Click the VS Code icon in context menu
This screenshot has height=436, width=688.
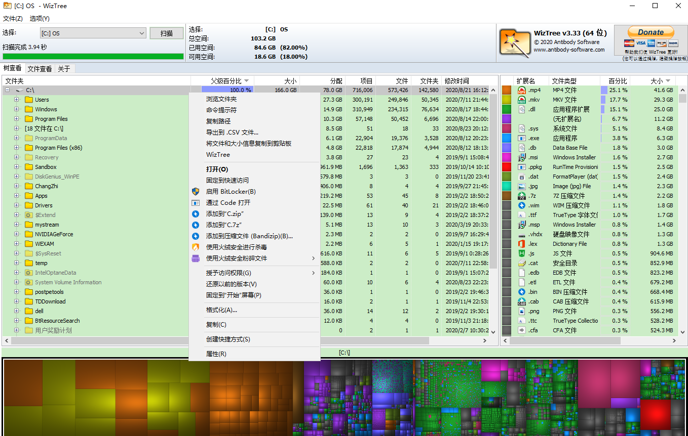click(x=196, y=203)
